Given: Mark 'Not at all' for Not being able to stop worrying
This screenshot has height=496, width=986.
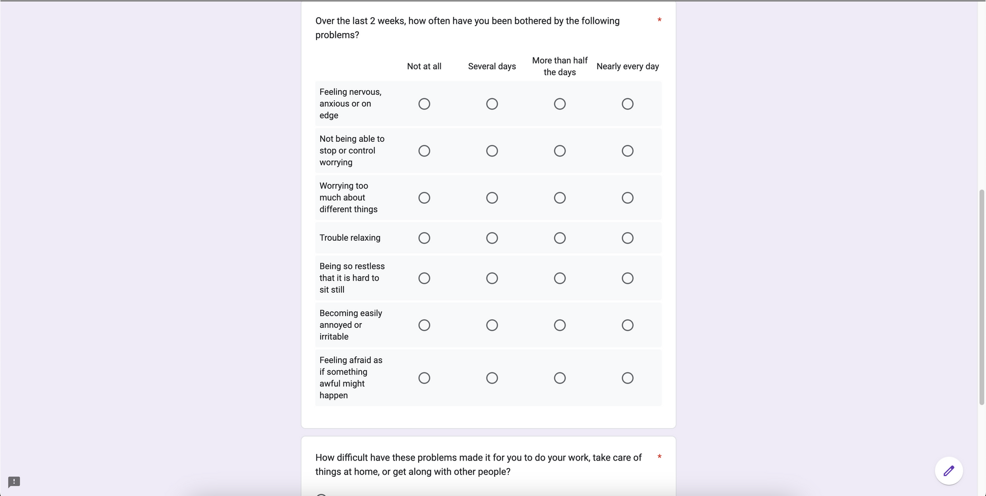Looking at the screenshot, I should (x=424, y=151).
